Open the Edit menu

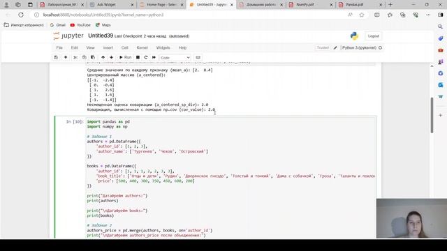tap(75, 48)
